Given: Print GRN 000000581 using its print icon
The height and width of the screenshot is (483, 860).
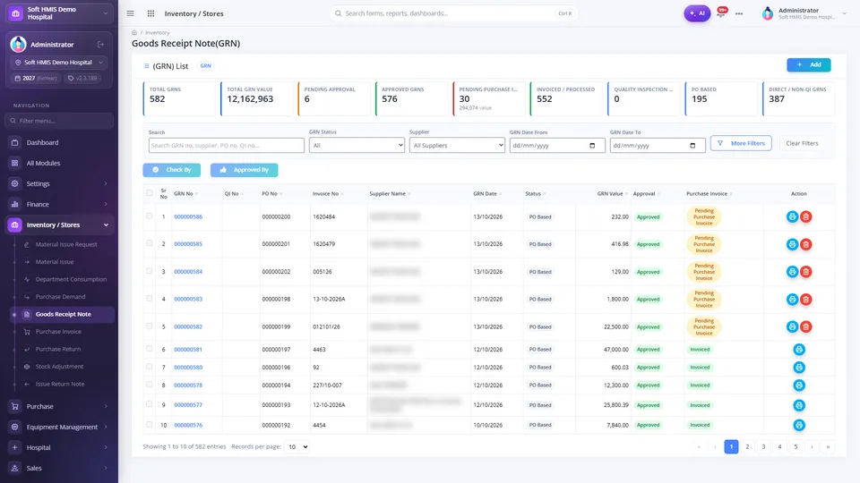Looking at the screenshot, I should pyautogui.click(x=799, y=350).
